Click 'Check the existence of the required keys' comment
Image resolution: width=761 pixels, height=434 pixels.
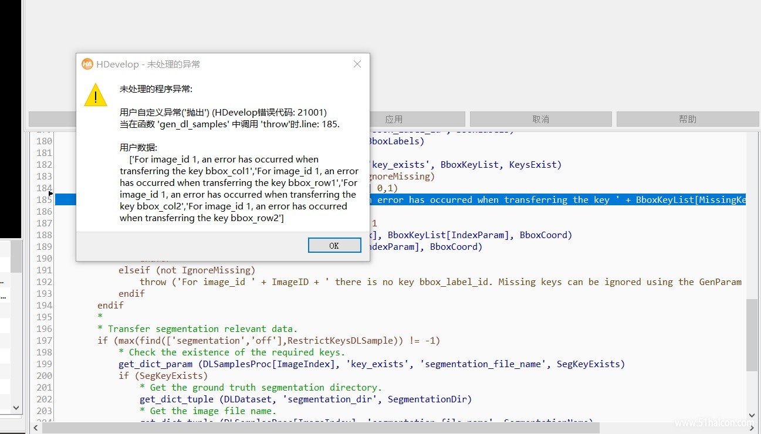pos(232,352)
